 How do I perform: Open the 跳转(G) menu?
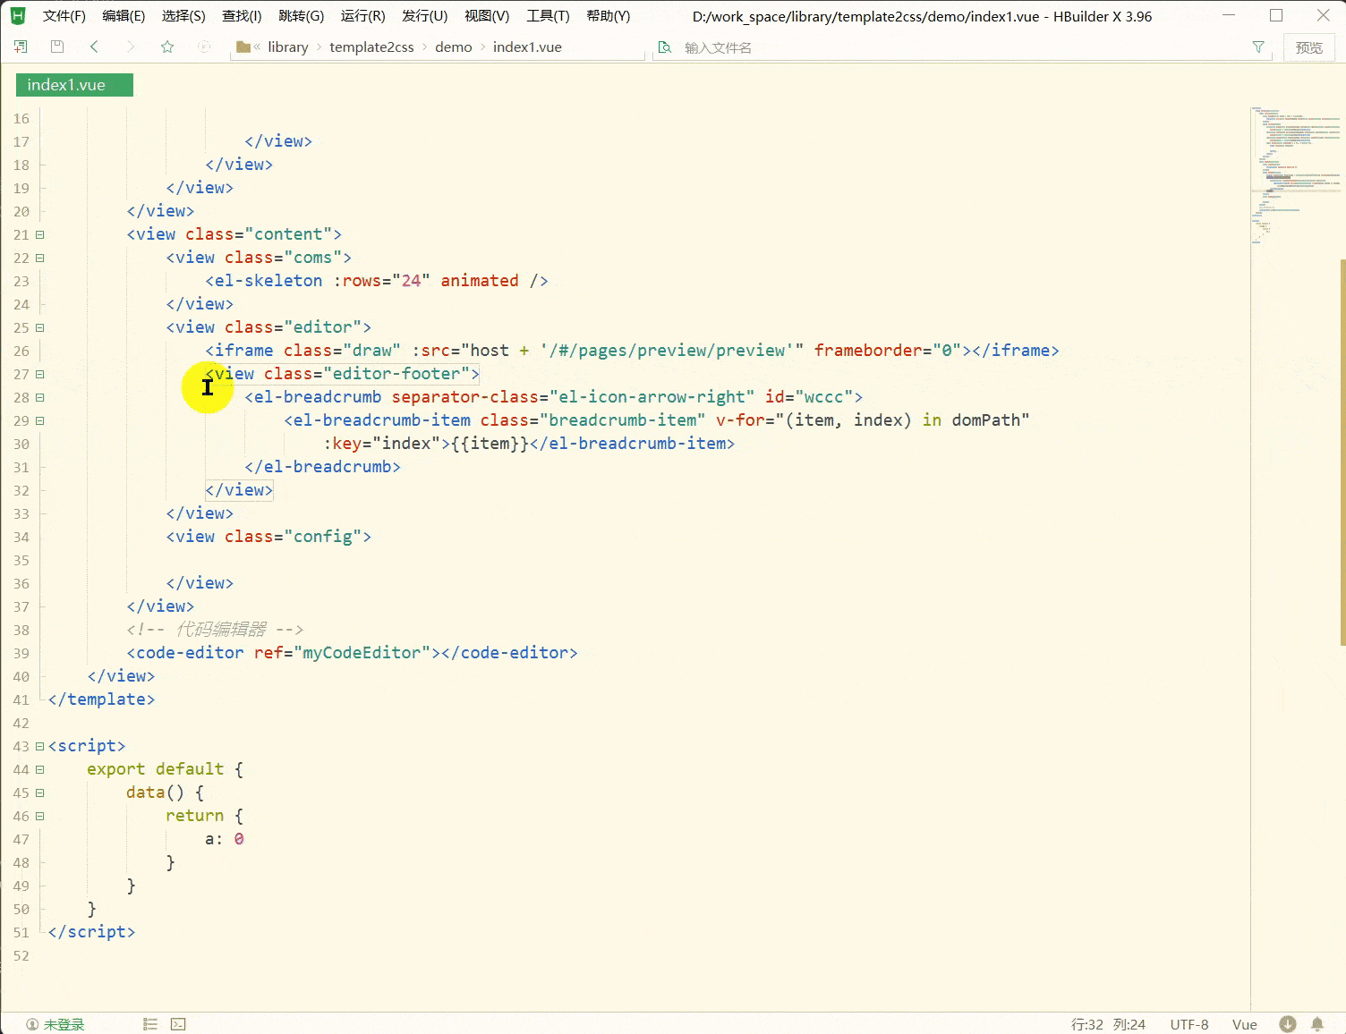[302, 16]
